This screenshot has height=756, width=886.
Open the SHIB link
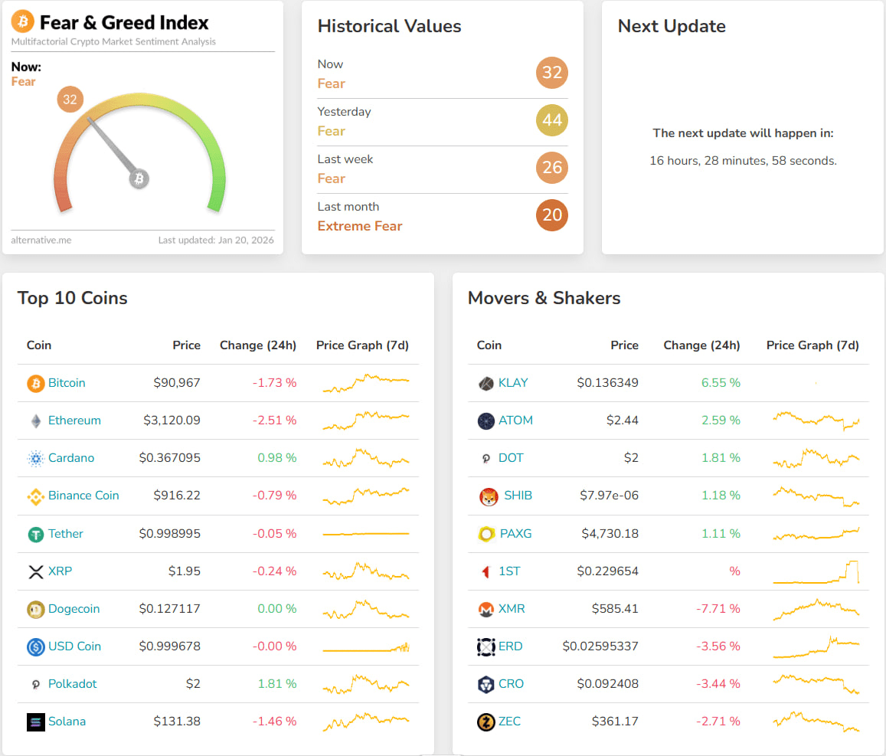click(x=518, y=496)
